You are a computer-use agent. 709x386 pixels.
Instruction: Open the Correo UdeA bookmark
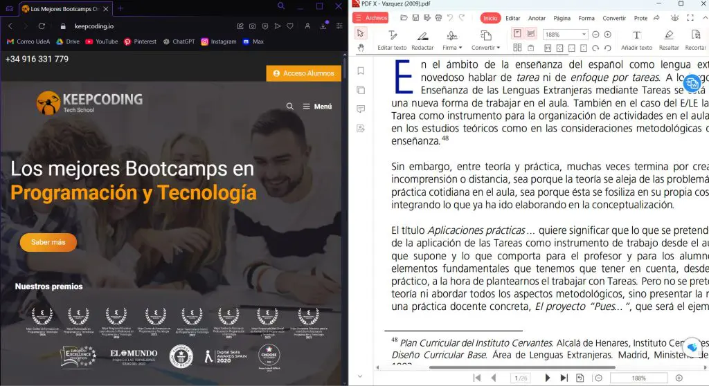tap(28, 42)
